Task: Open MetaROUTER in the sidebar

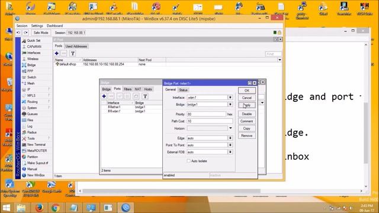Action: tap(37, 151)
